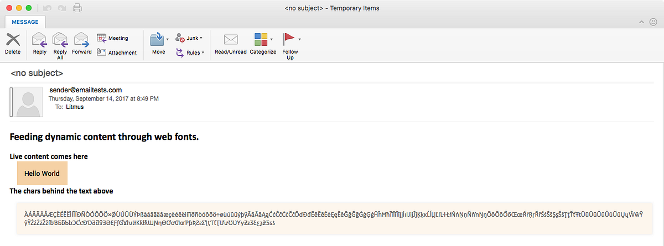Click the sender avatar placeholder image
This screenshot has height=246, width=664.
(29, 102)
